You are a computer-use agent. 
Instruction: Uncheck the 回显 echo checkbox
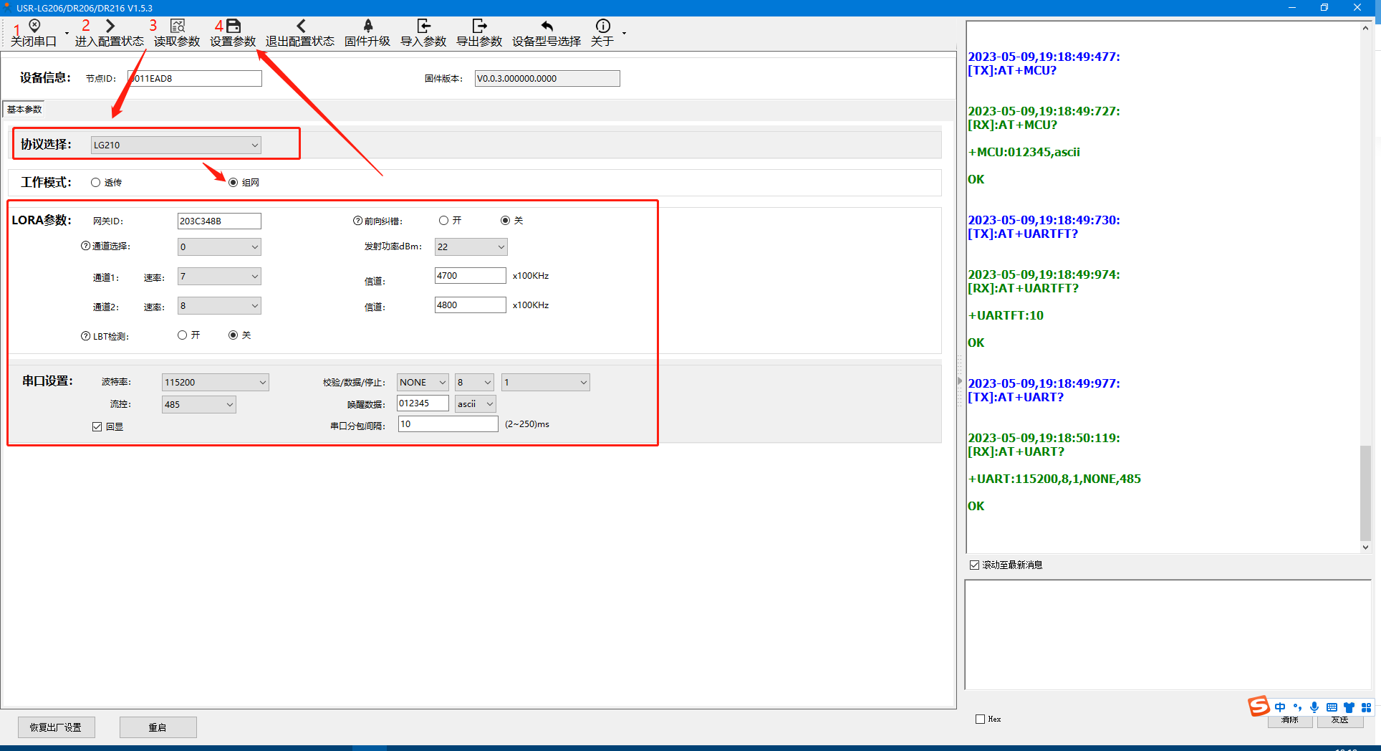[97, 427]
